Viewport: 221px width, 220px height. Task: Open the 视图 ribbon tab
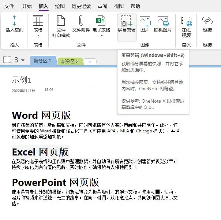[119, 6]
